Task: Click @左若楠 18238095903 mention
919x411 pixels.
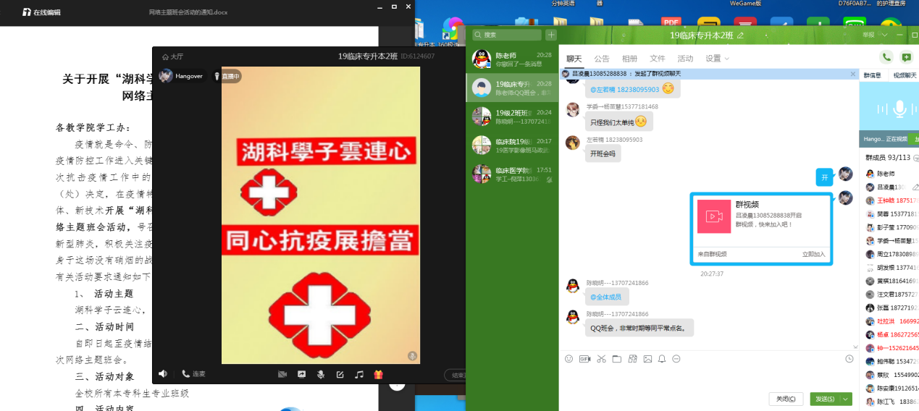Action: pyautogui.click(x=624, y=89)
